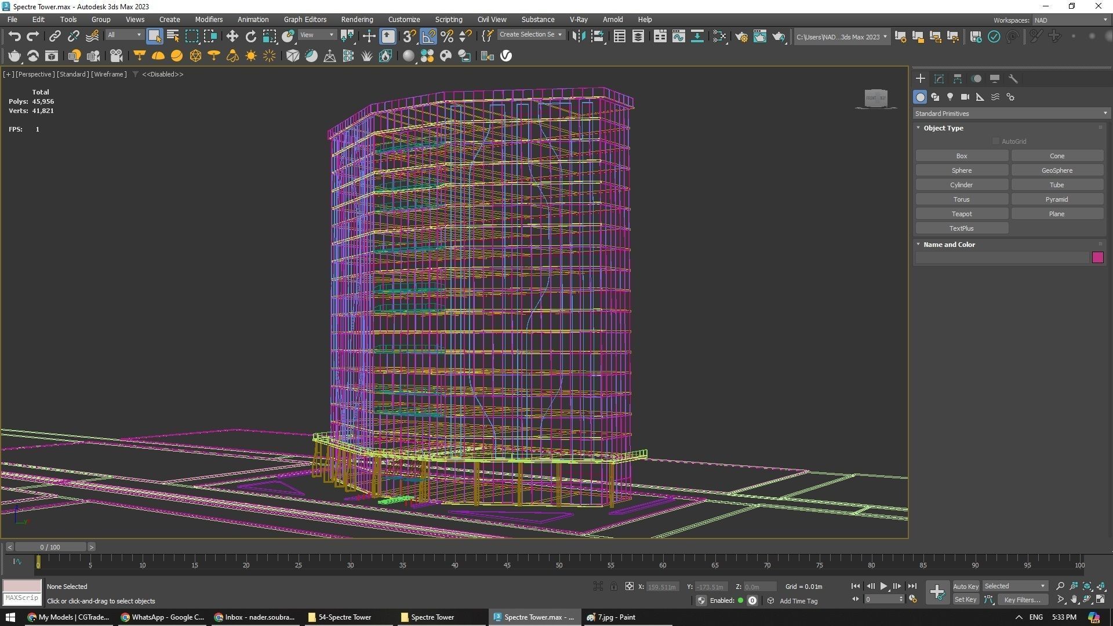Image resolution: width=1113 pixels, height=626 pixels.
Task: Click the Set Key button
Action: tap(965, 600)
